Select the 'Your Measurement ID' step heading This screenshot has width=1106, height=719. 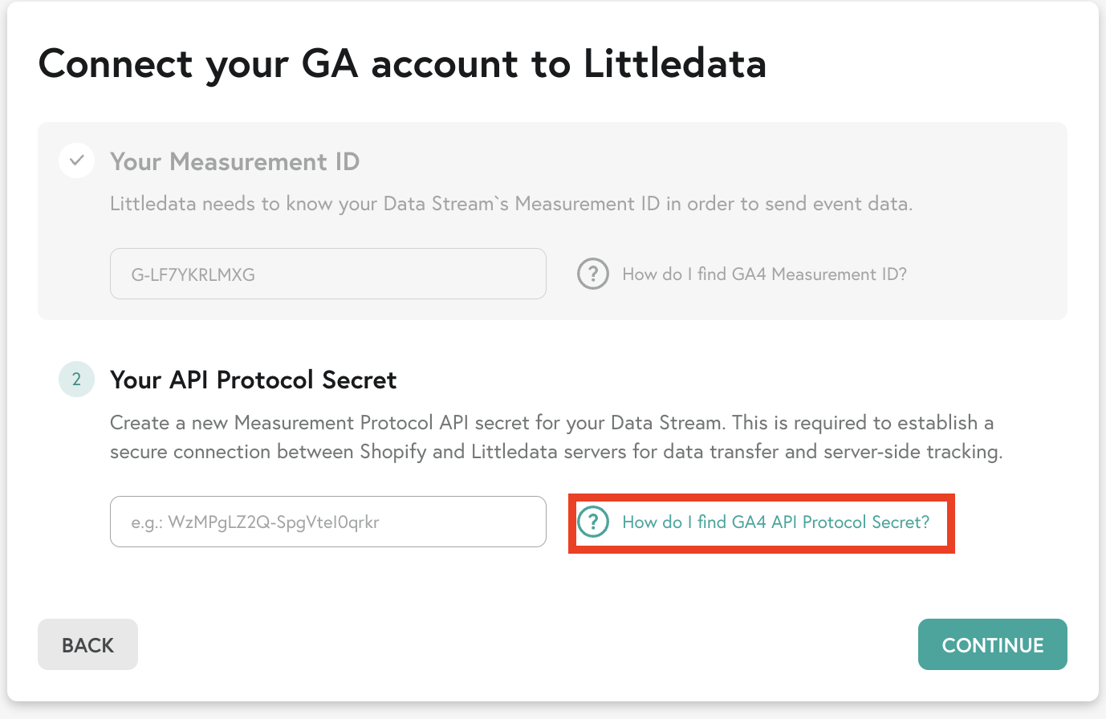point(234,162)
